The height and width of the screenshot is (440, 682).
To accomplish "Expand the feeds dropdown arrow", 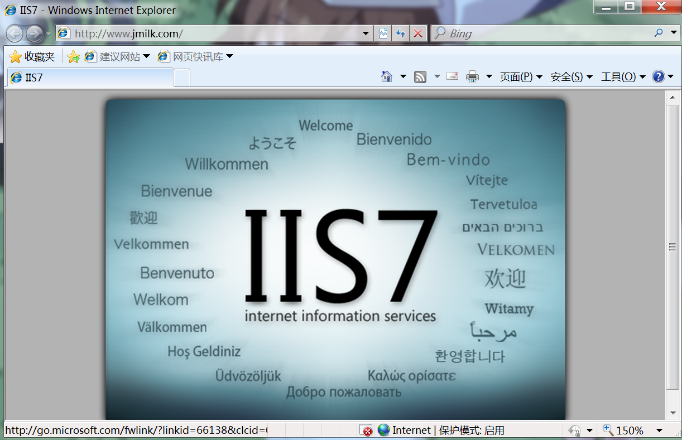I will [437, 77].
